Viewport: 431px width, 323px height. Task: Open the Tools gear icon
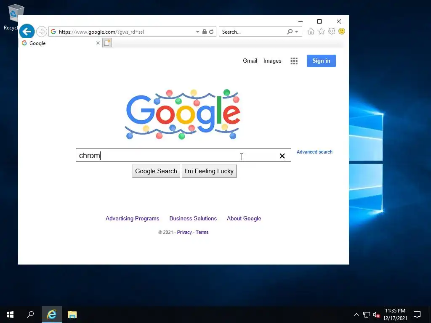click(332, 31)
